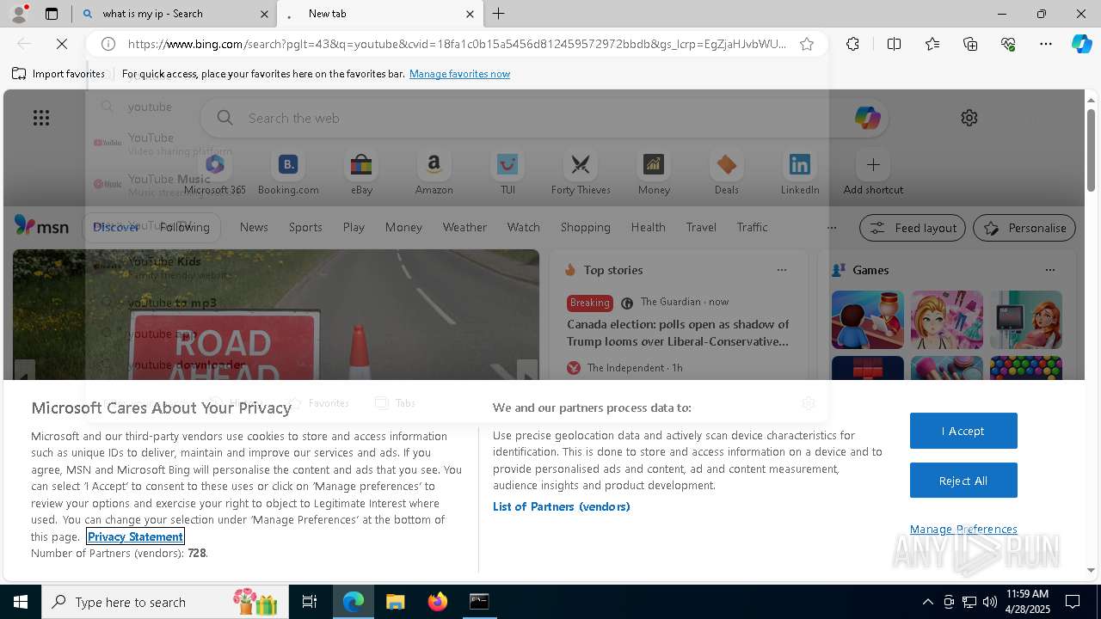The image size is (1101, 619).
Task: Open the page settings gear
Action: coord(969,118)
